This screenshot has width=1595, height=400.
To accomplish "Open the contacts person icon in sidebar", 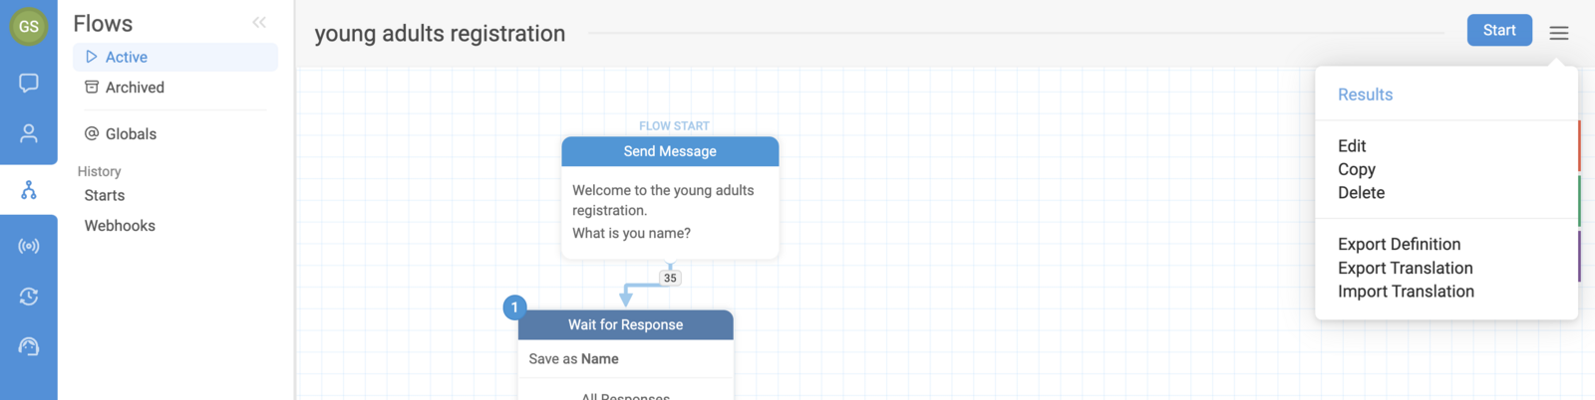I will click(29, 133).
